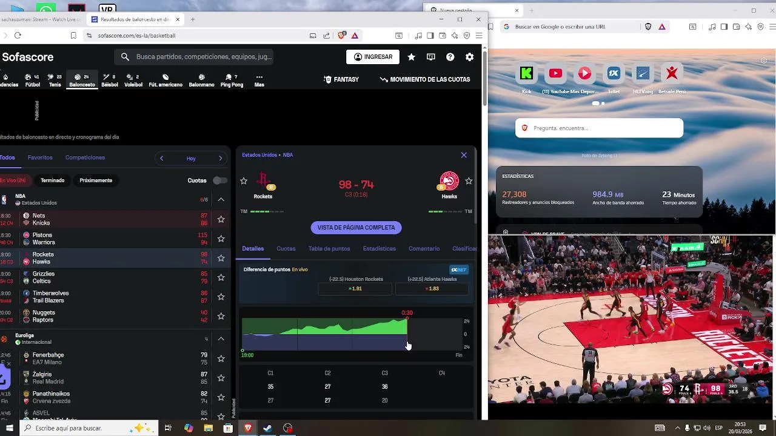Open main menu in the right browser window
Screen dimensions: 776x436
(x=771, y=27)
